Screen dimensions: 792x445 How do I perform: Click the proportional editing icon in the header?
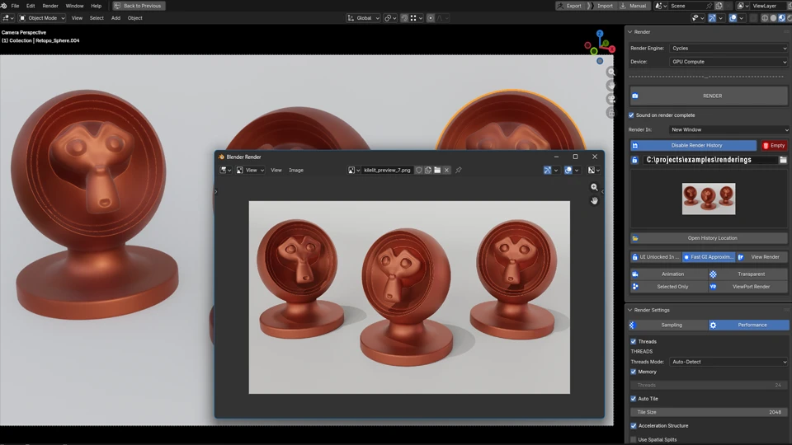tap(431, 17)
